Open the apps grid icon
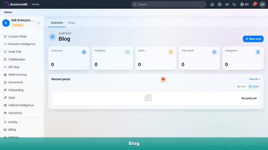The width and height of the screenshot is (268, 150). (219, 5)
